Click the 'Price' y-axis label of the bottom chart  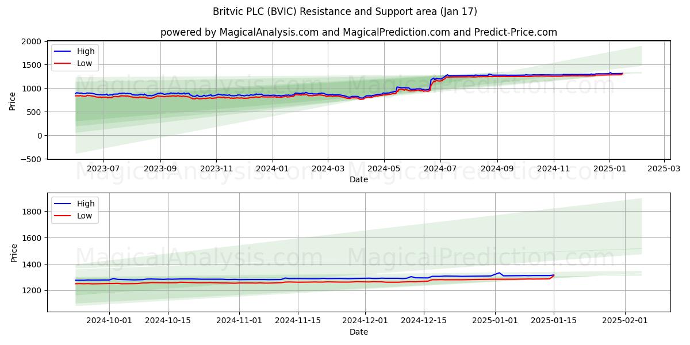tap(14, 252)
